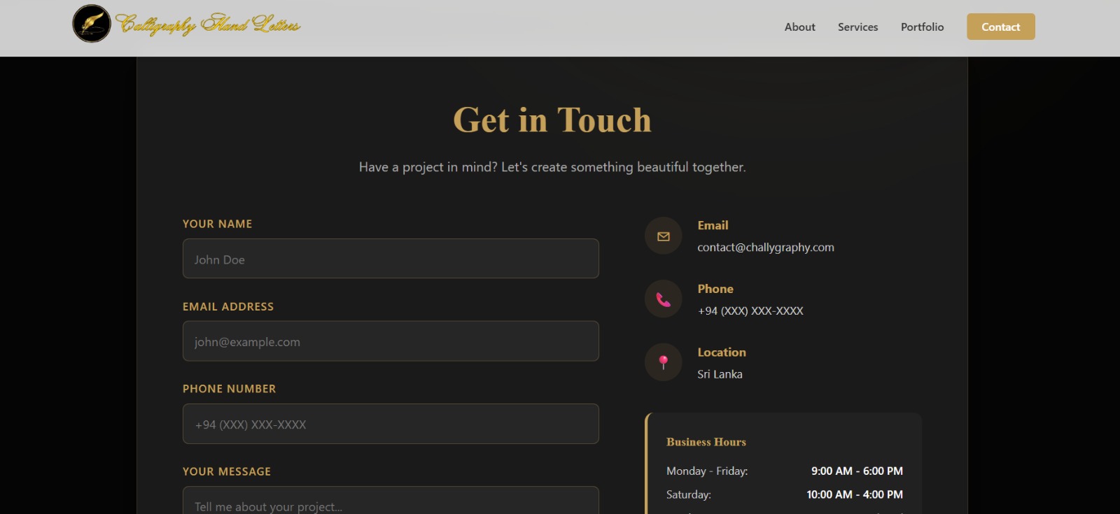Click the quill feather logo icon
Screen dimensions: 1120x514
click(92, 24)
